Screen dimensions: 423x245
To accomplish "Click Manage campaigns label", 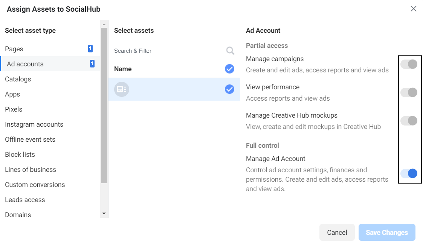I will click(x=275, y=59).
